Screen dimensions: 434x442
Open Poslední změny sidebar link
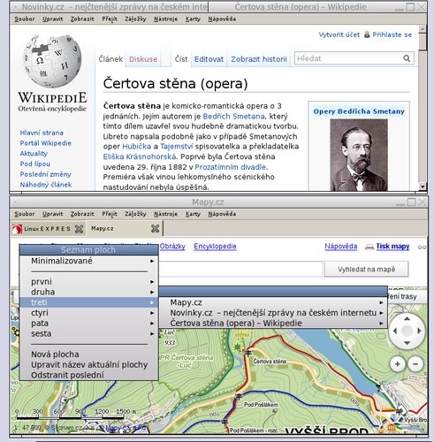pyautogui.click(x=45, y=174)
